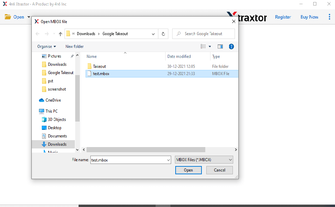Click the Downloads breadcrumb in address bar
This screenshot has width=335, height=207.
(86, 34)
